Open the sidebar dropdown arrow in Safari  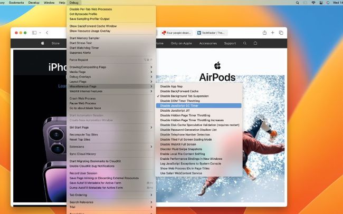coord(40,33)
